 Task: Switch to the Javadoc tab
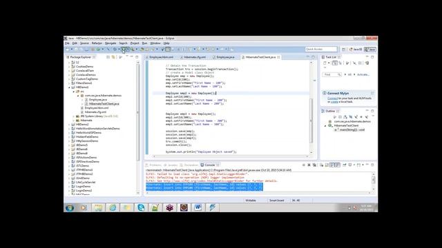click(171, 165)
